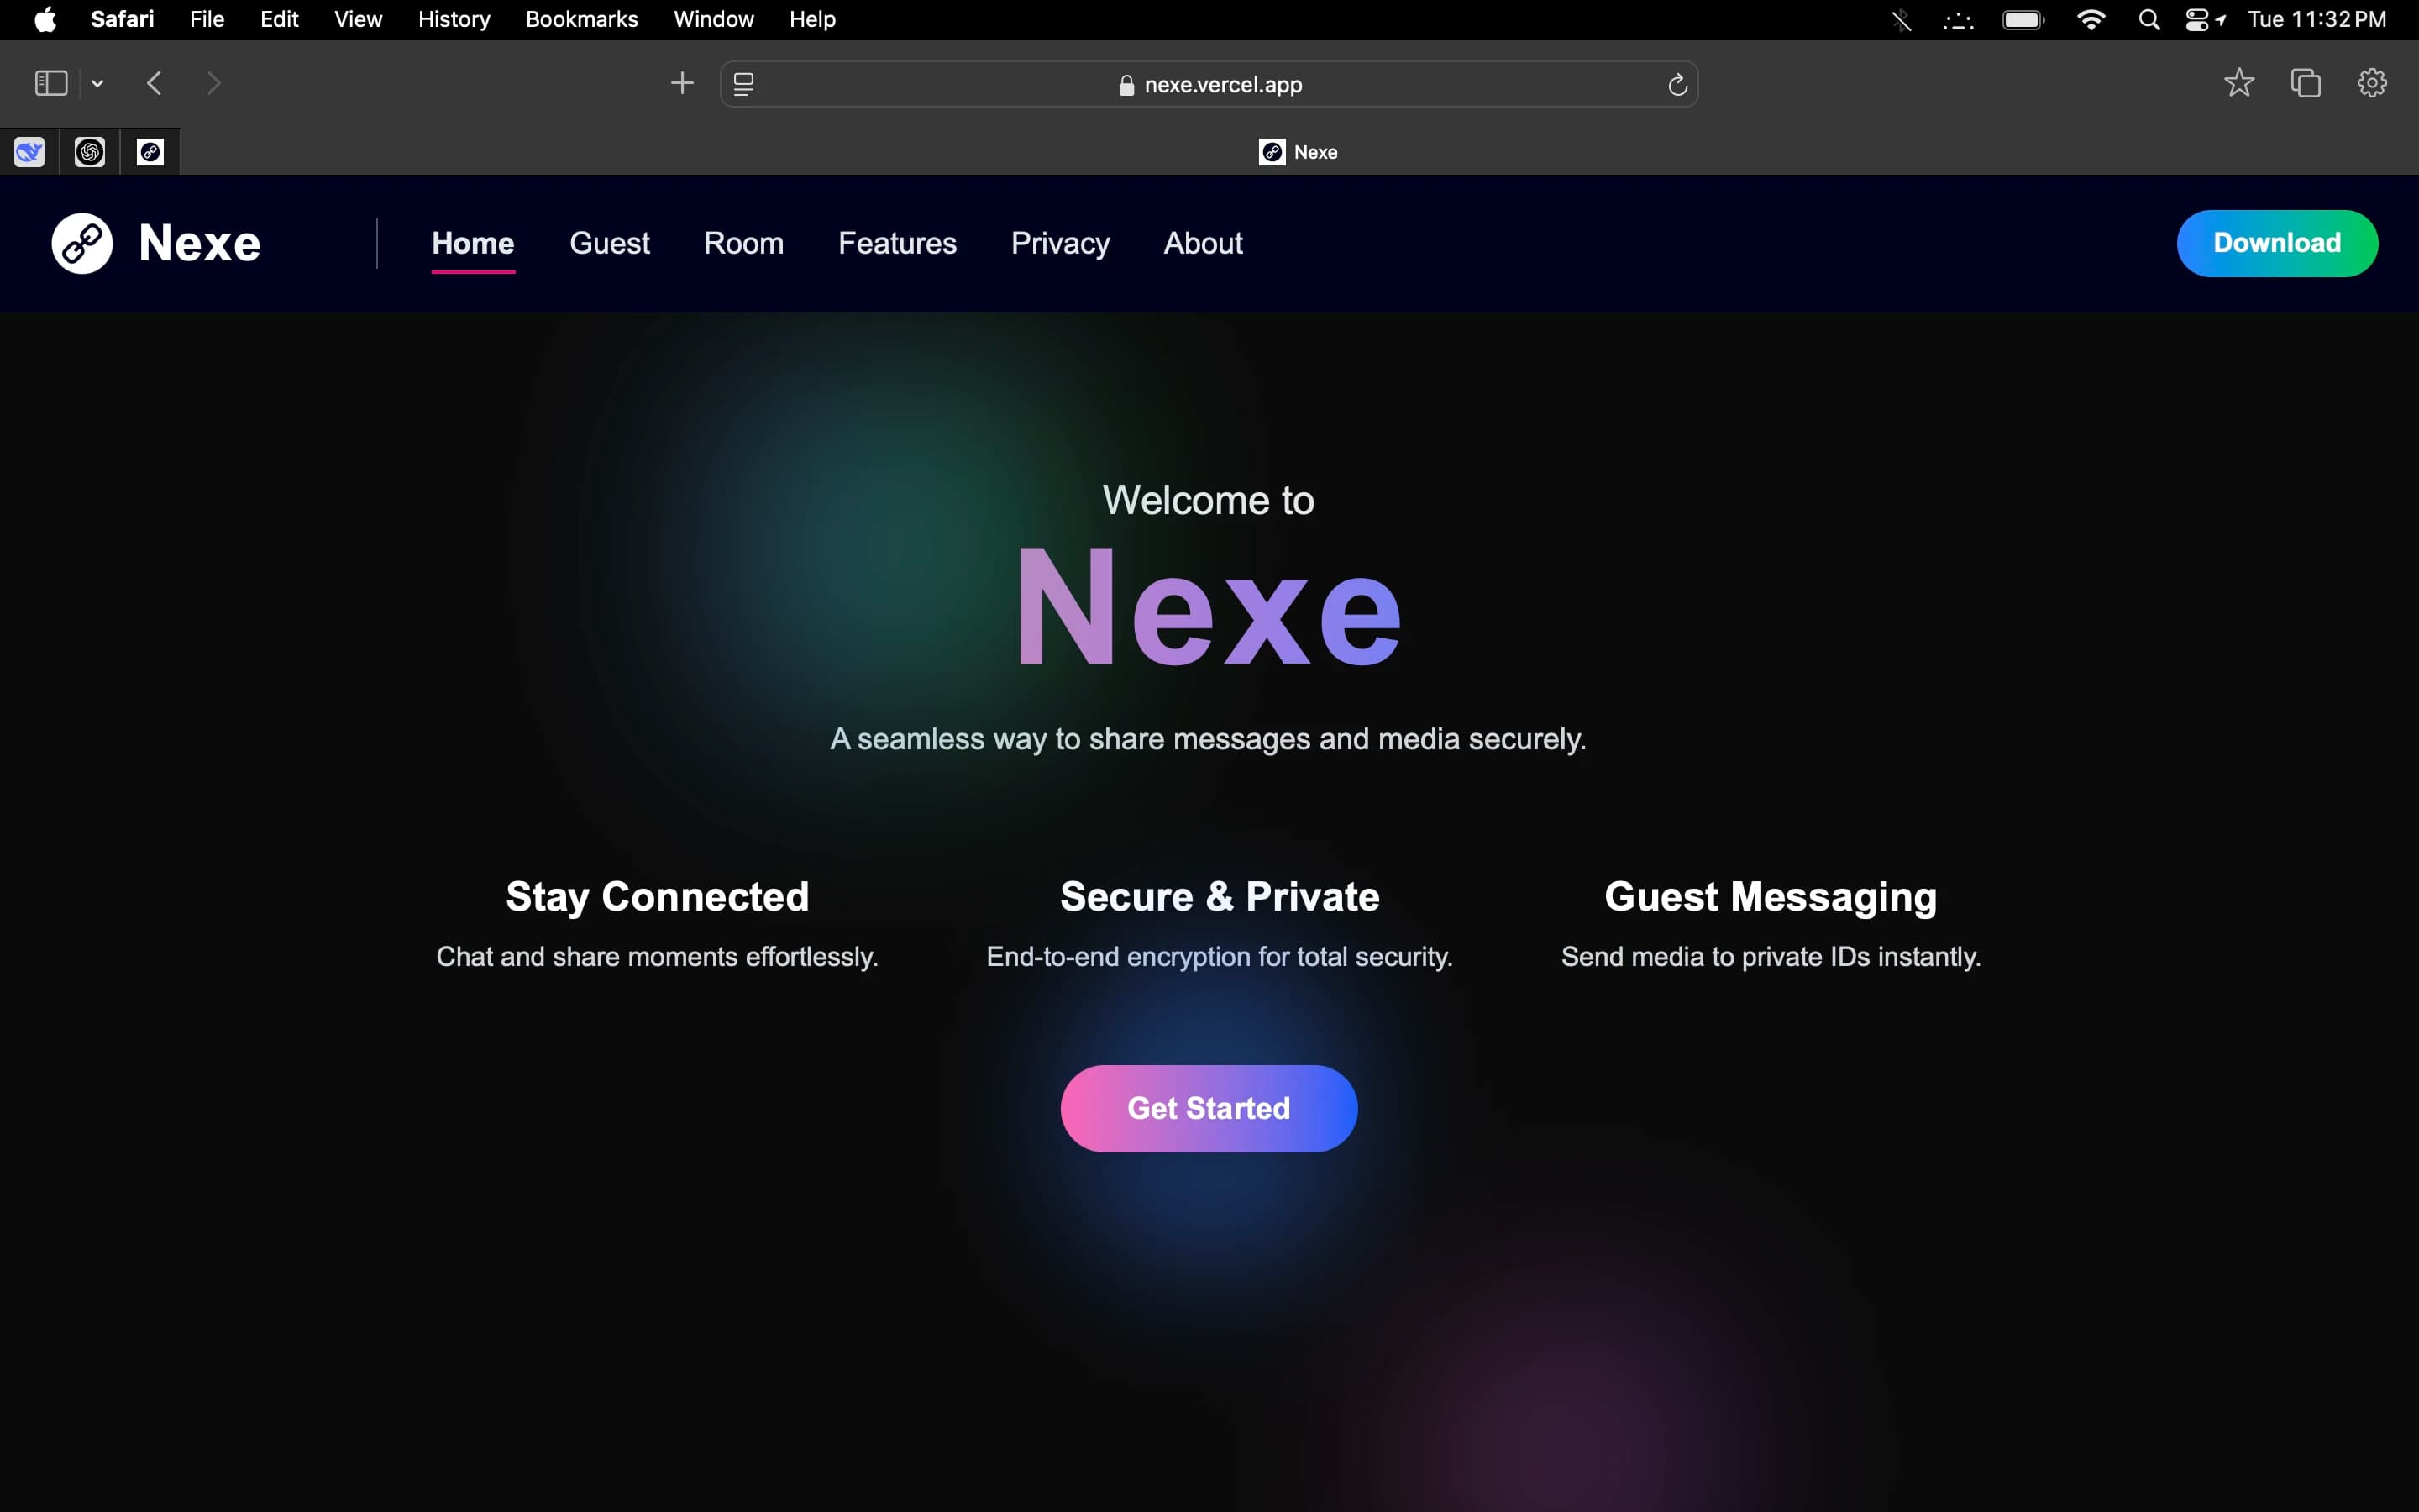Click the Stay Connected heading
Viewport: 2419px width, 1512px height.
point(657,897)
